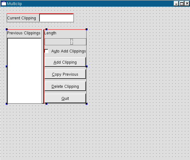Maximize the Multiclip window
Viewport: 190px width, 160px height.
tap(181, 3)
